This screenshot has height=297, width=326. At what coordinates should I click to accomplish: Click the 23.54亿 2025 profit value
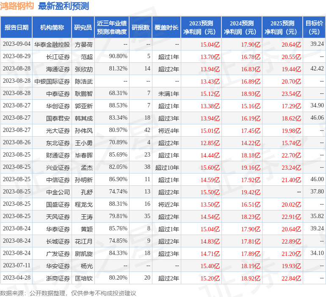[291, 94]
